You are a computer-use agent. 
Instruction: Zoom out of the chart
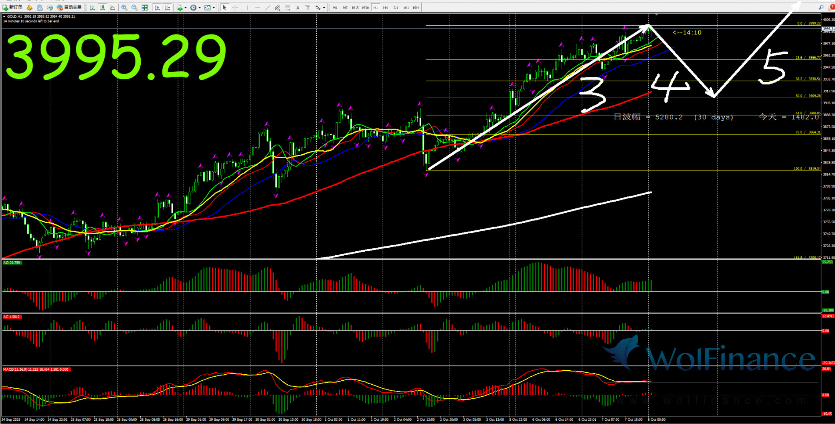[x=134, y=8]
